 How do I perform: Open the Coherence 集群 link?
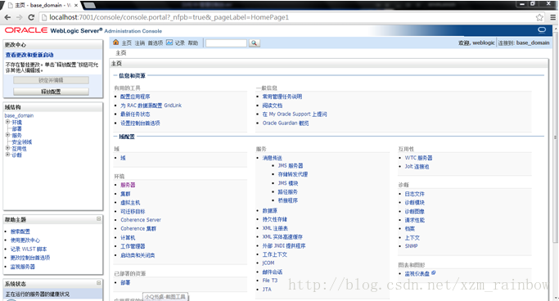pos(138,228)
